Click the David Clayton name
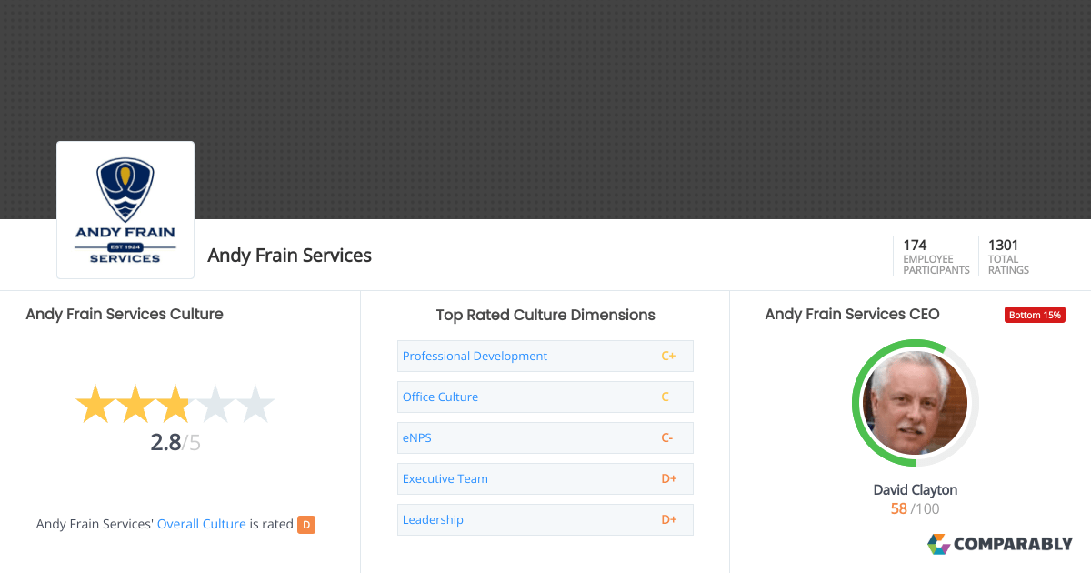Image resolution: width=1091 pixels, height=573 pixels. [x=916, y=489]
